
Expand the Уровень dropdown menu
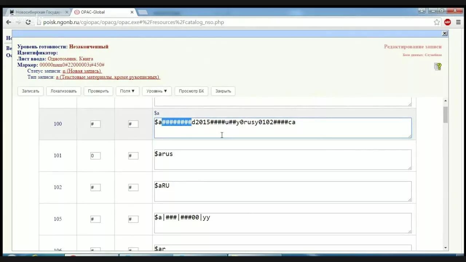(157, 91)
